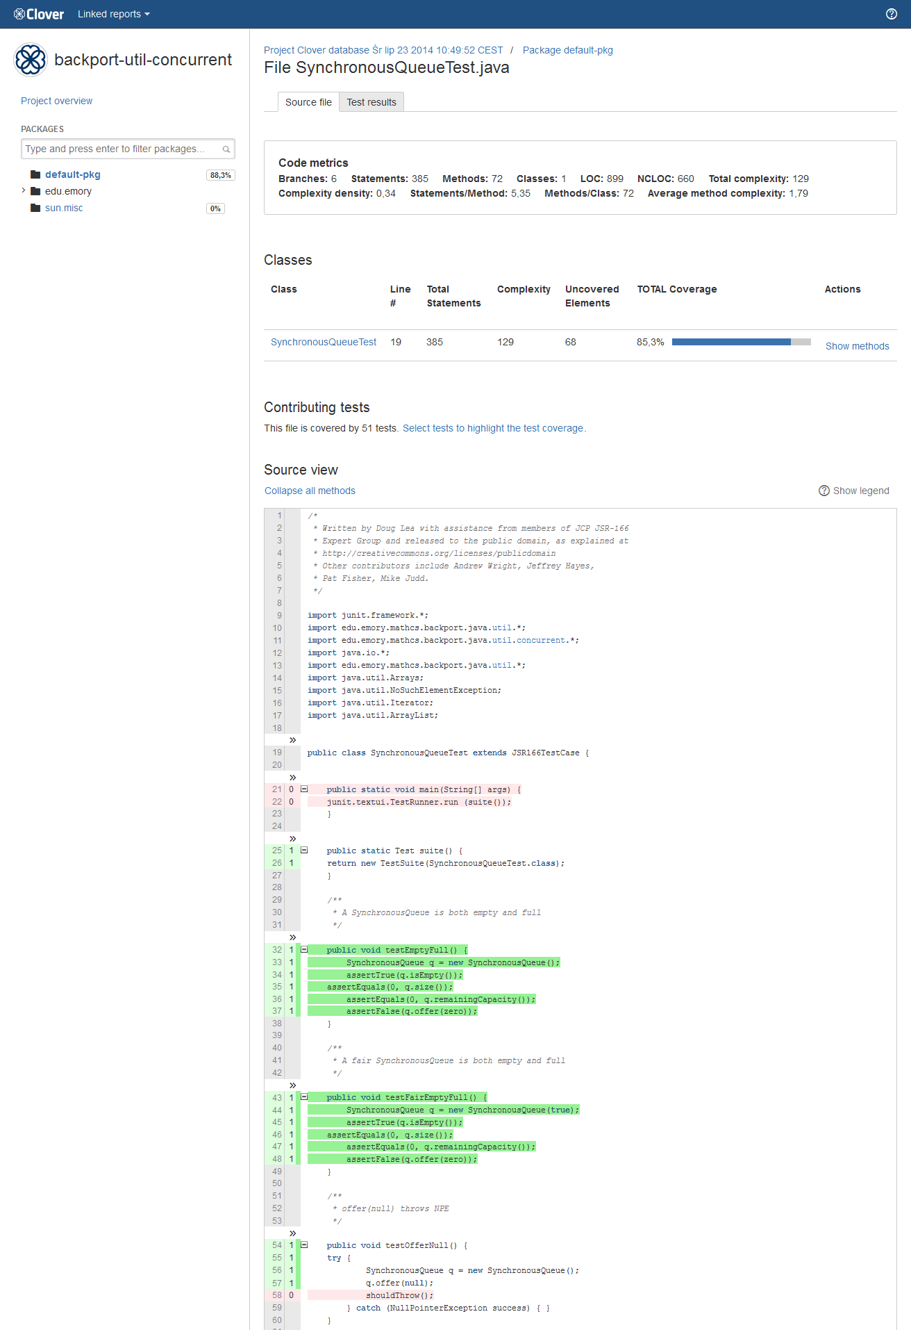The image size is (911, 1330).
Task: Focus the package filter input field
Action: point(122,149)
